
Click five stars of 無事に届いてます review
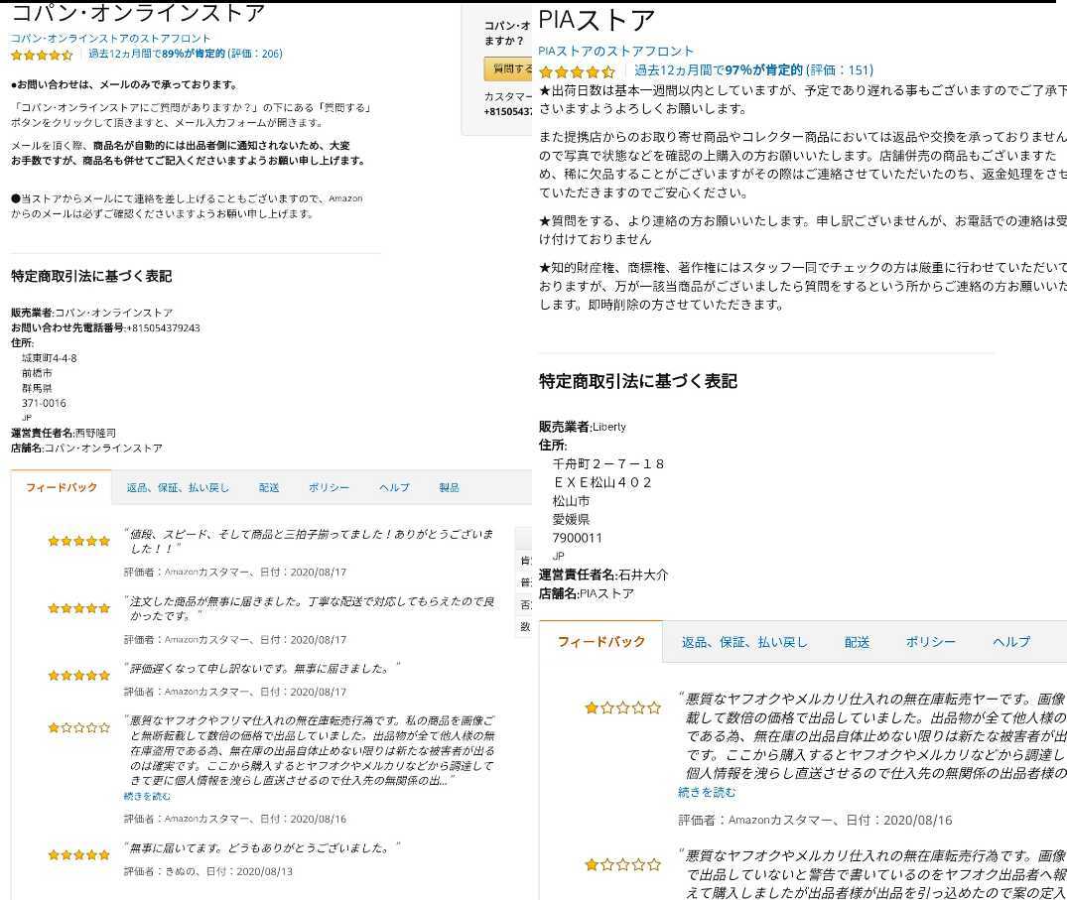pyautogui.click(x=79, y=855)
